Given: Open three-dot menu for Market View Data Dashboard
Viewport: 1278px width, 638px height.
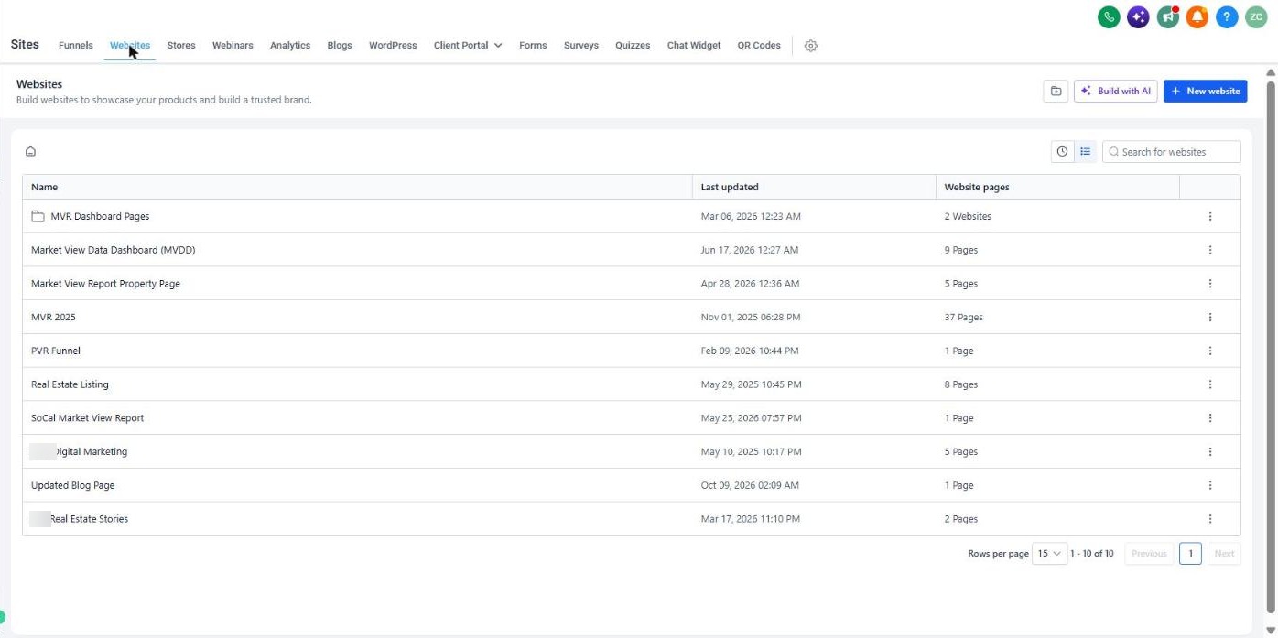Looking at the screenshot, I should [1210, 250].
